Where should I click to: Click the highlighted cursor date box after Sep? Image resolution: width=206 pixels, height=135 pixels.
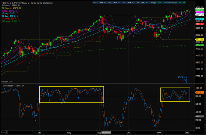coord(106,132)
